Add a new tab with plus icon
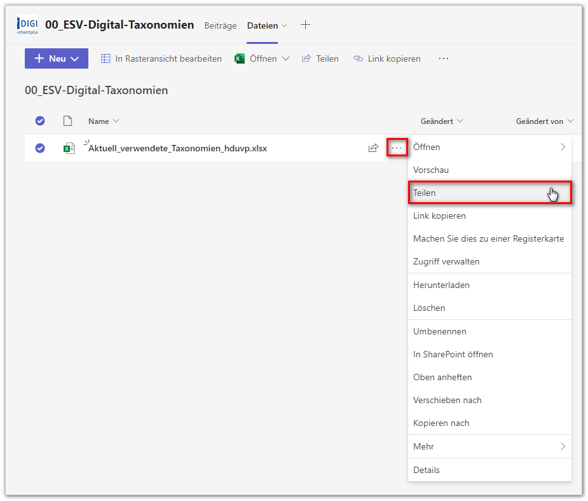This screenshot has width=588, height=501. click(x=305, y=25)
